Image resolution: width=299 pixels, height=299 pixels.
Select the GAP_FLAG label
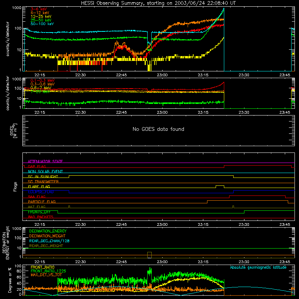[37, 166]
